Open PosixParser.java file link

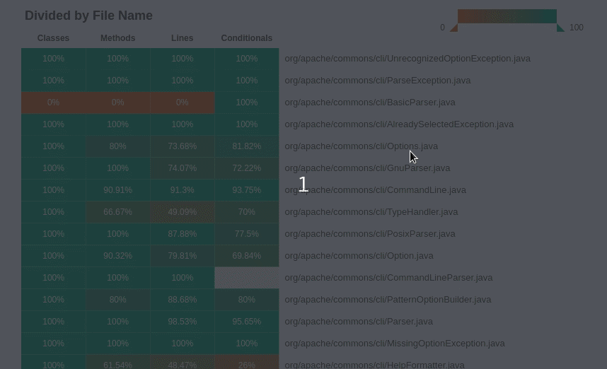[370, 234]
